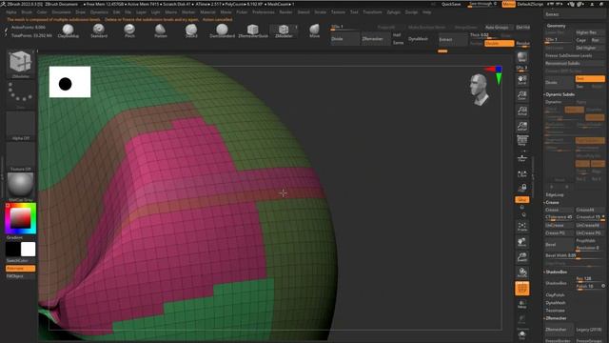Toggle the Menus button
609x343 pixels.
508,4
